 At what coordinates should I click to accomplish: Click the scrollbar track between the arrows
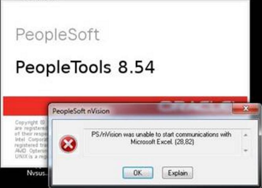245,143
